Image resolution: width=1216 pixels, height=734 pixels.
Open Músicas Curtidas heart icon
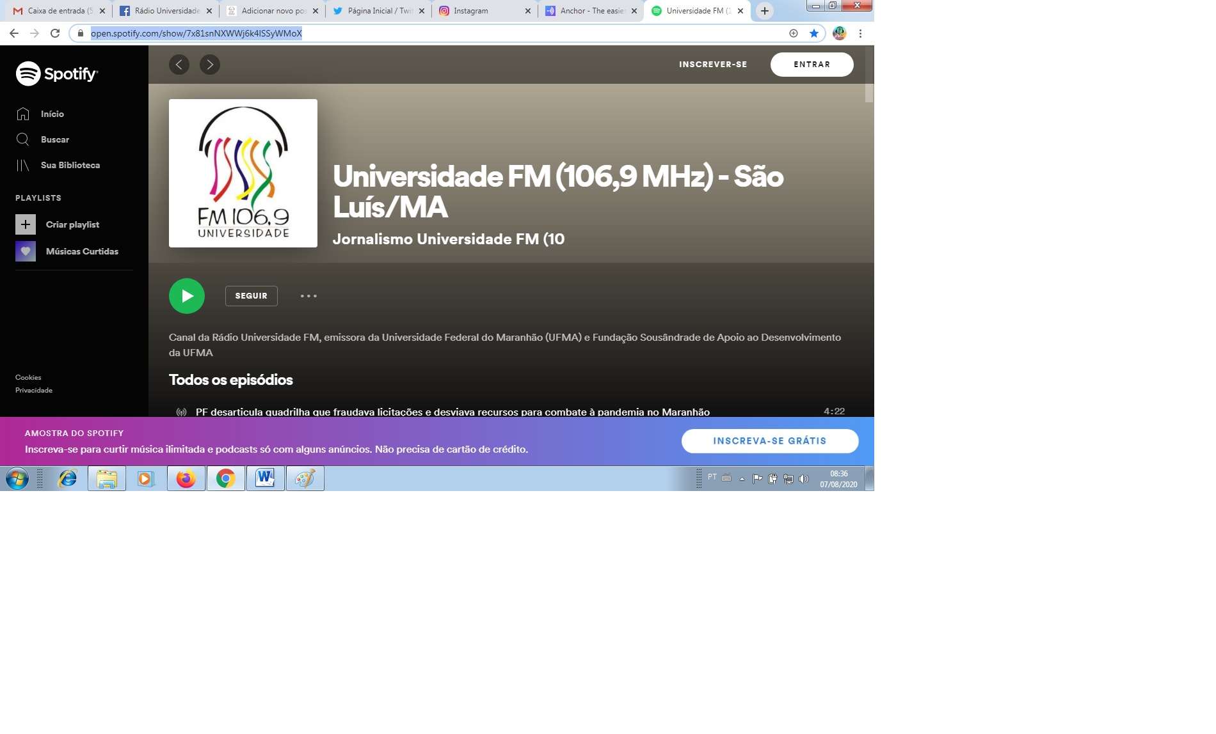click(26, 251)
